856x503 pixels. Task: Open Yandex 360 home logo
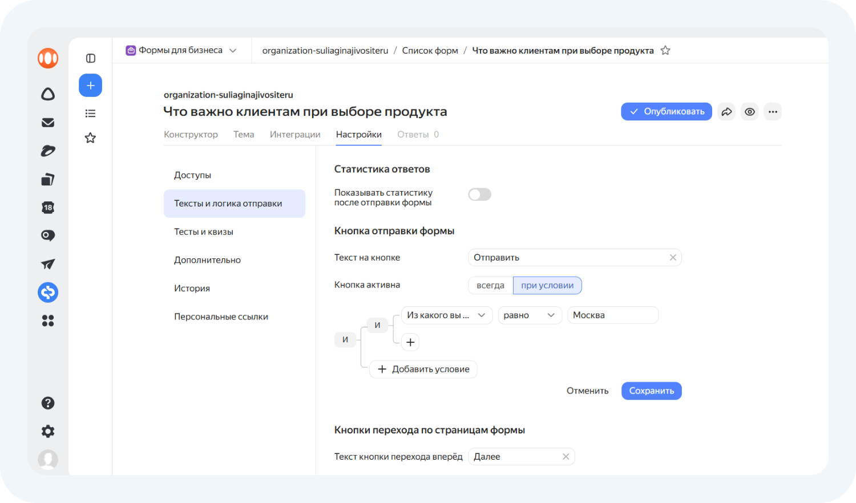click(x=48, y=58)
